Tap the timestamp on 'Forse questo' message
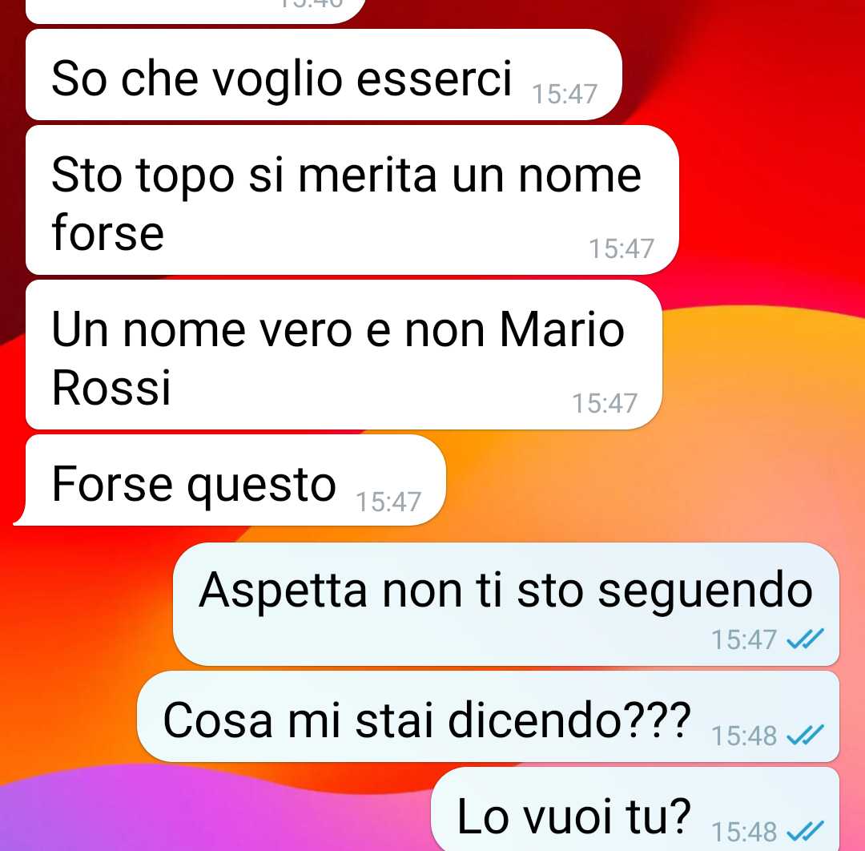 click(388, 502)
